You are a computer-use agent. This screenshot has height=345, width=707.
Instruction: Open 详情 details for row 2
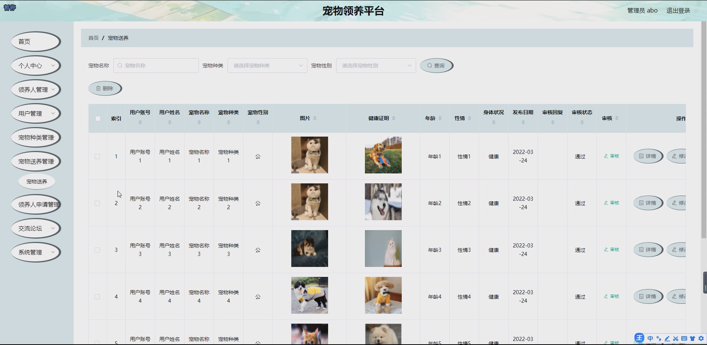click(648, 203)
